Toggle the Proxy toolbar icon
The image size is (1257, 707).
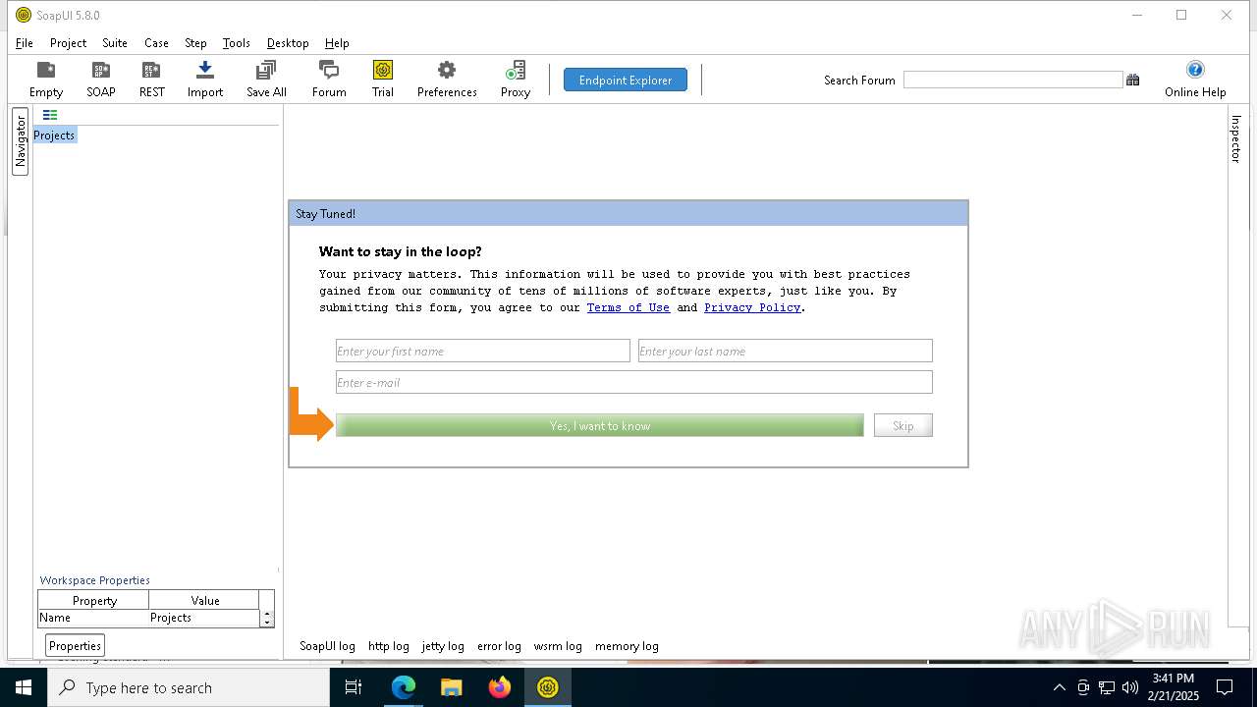point(516,80)
